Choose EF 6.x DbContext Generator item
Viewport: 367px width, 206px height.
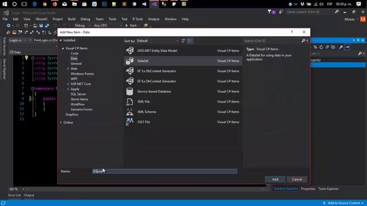pos(183,81)
